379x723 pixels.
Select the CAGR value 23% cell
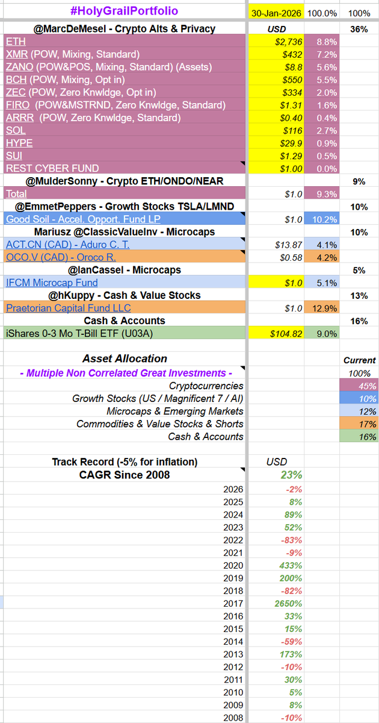pyautogui.click(x=277, y=474)
